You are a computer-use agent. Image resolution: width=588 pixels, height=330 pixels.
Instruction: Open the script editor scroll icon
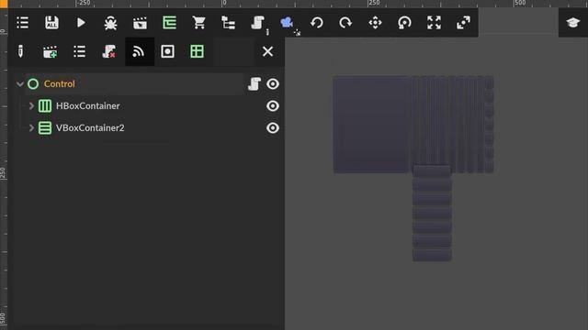pos(257,23)
